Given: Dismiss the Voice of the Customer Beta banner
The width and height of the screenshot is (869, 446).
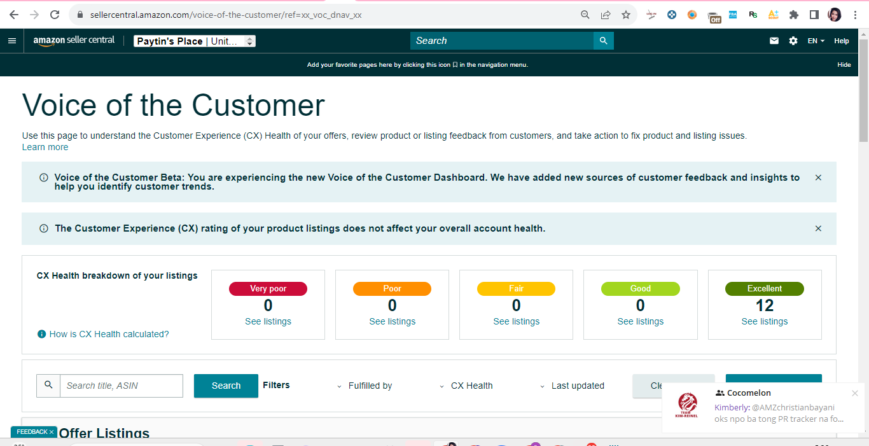Looking at the screenshot, I should [818, 178].
